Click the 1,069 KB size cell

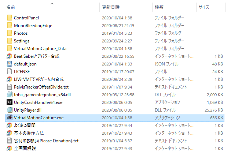(x=215, y=102)
